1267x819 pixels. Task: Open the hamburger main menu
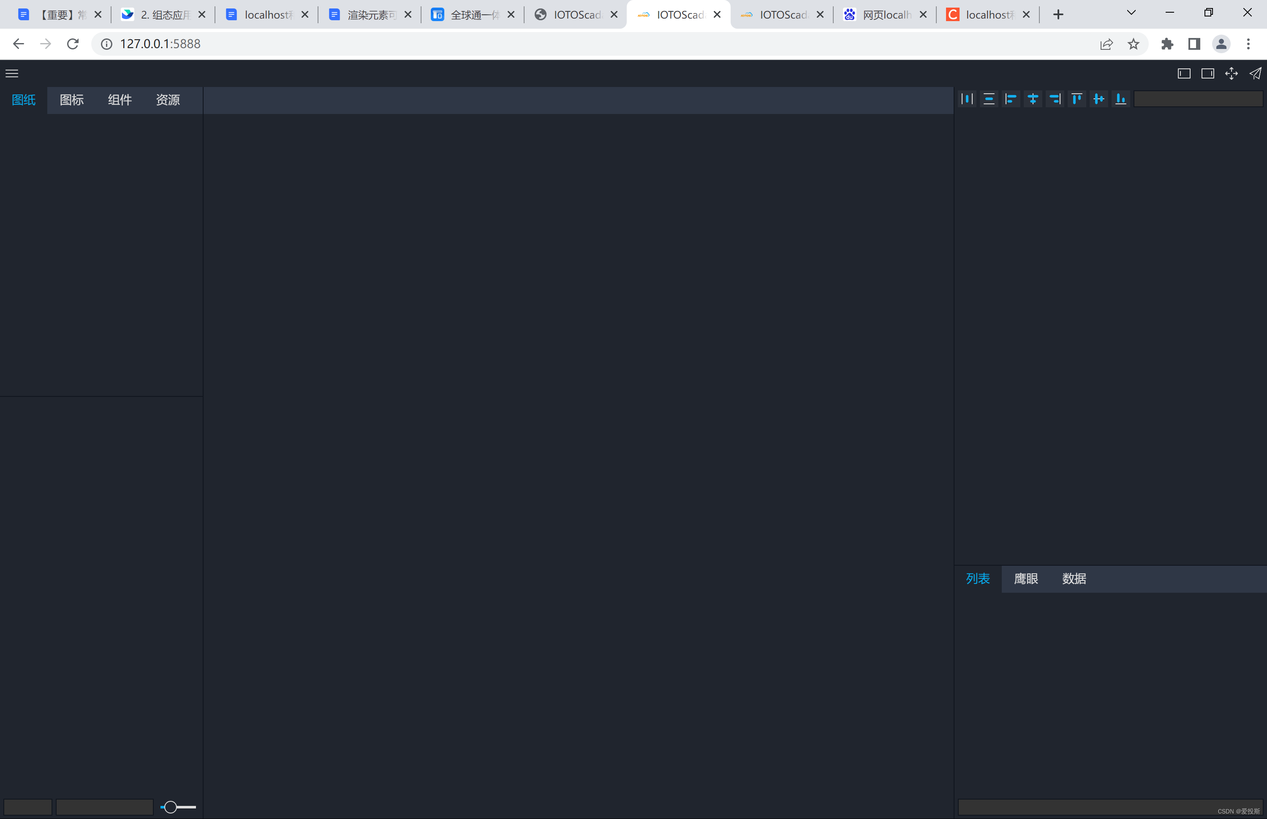[x=12, y=73]
